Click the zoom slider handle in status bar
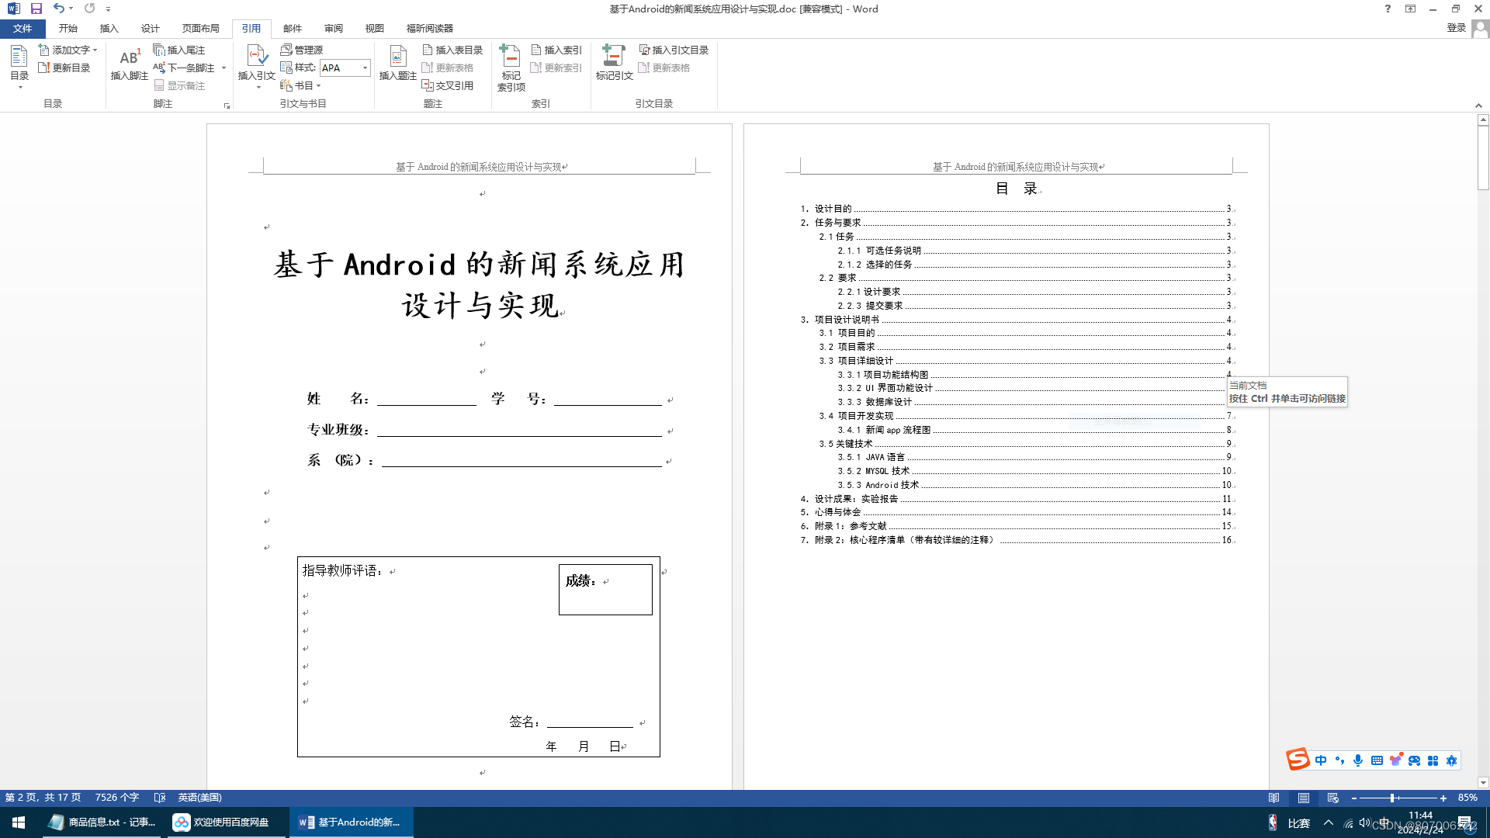The width and height of the screenshot is (1490, 838). (1392, 798)
